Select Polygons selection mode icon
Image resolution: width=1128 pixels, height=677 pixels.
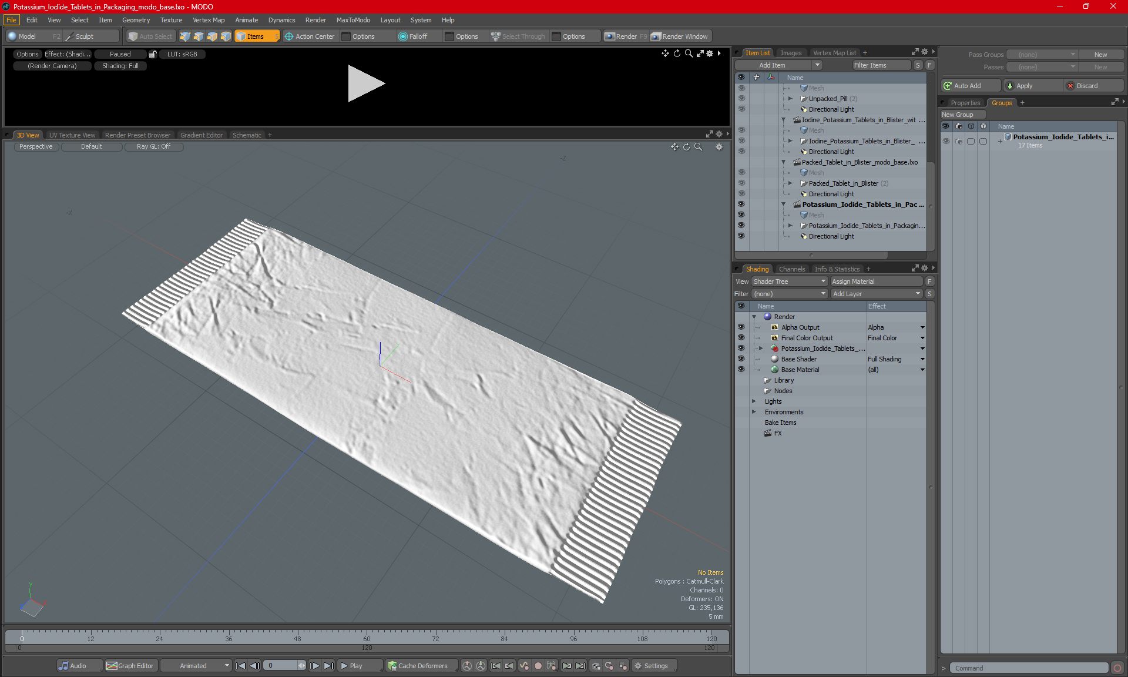pos(212,36)
